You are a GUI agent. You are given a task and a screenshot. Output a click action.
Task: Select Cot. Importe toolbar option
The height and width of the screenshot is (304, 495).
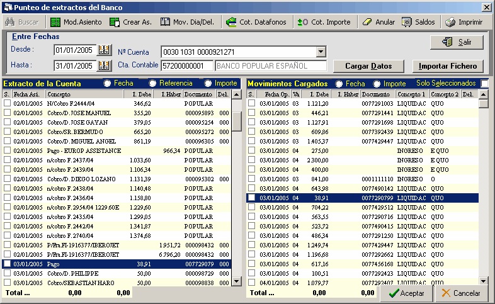(331, 22)
